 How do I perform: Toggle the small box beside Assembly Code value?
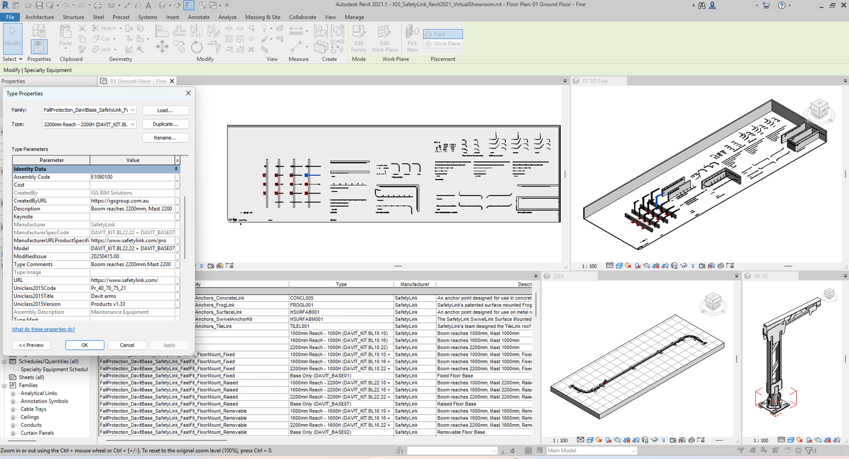(x=178, y=177)
